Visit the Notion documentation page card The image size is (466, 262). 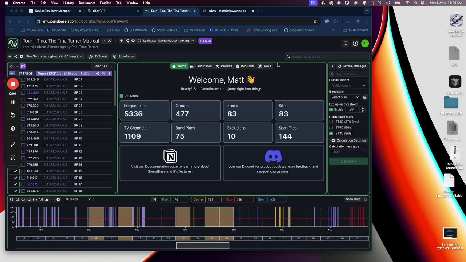[170, 163]
